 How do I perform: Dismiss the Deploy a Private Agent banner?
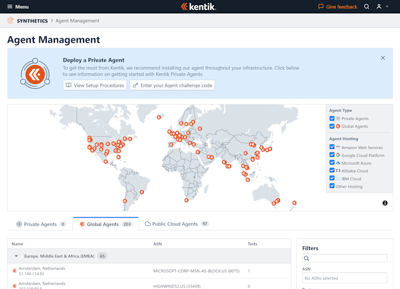coord(383,58)
